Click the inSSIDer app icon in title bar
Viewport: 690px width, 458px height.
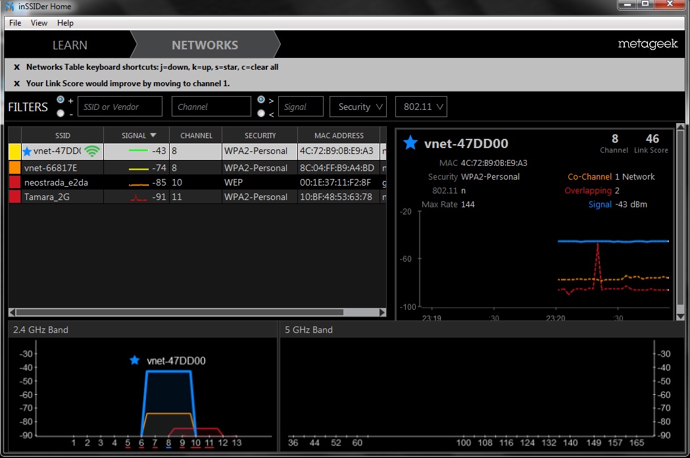coord(10,6)
